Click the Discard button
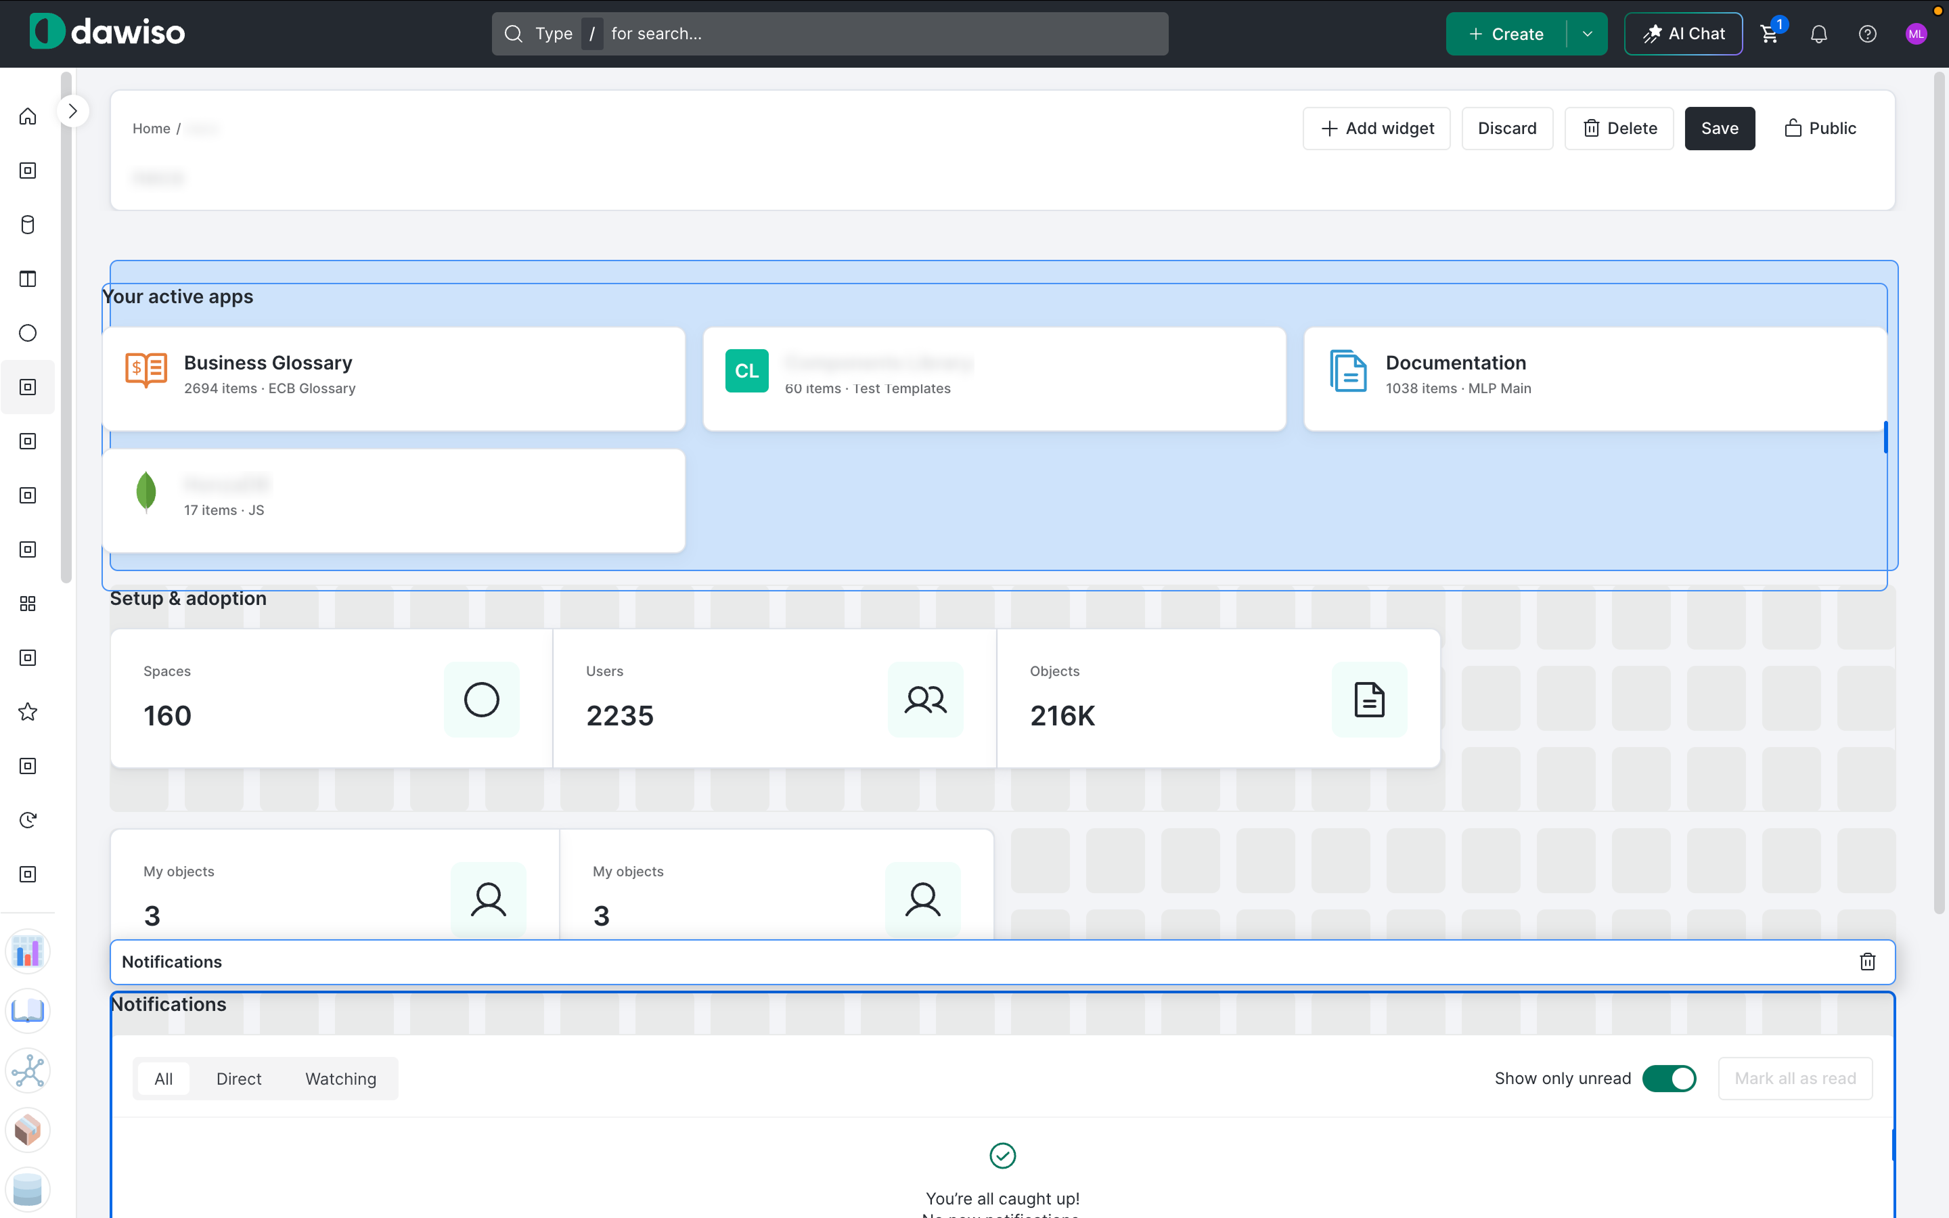This screenshot has width=1949, height=1218. pyautogui.click(x=1507, y=128)
